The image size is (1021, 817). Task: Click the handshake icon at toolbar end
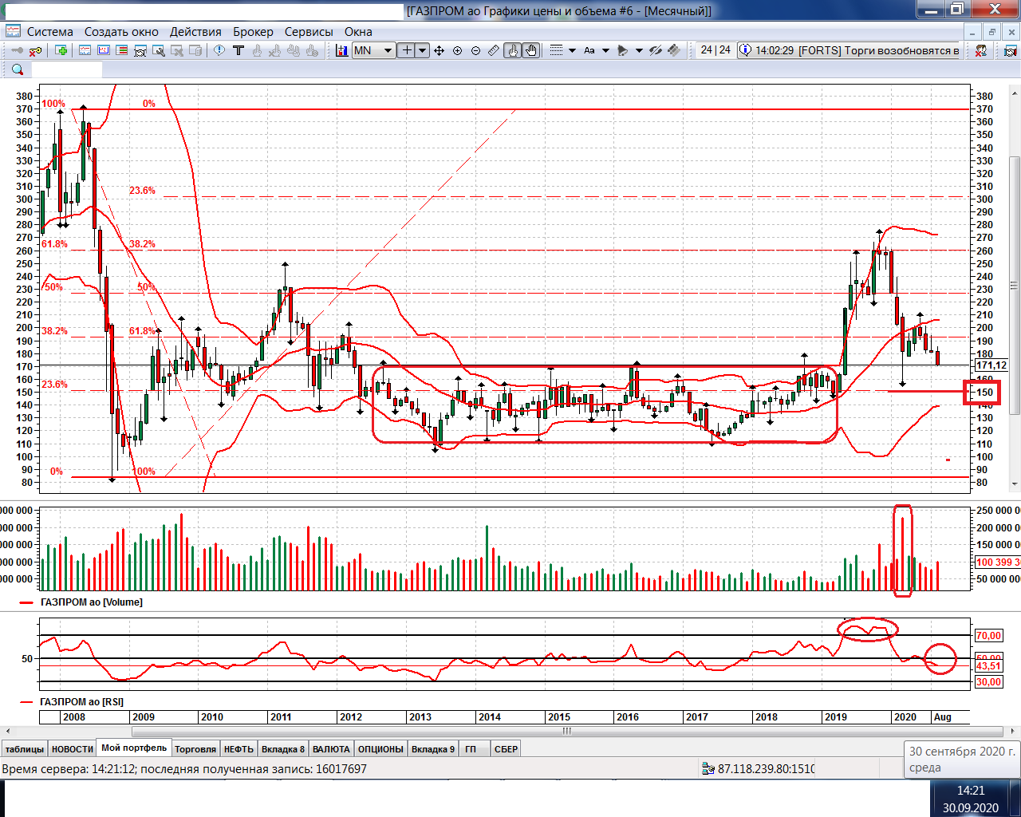pos(1010,50)
